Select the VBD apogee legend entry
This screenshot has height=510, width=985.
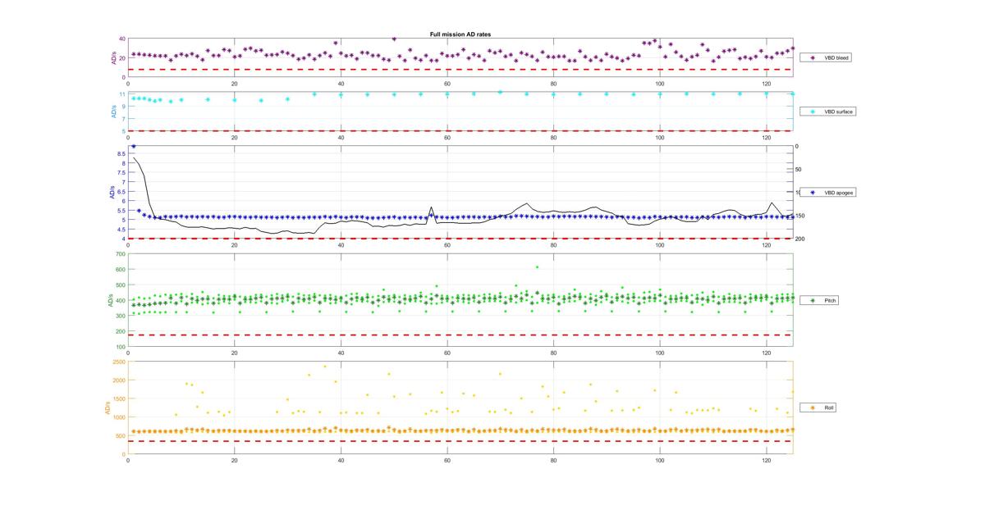click(828, 192)
